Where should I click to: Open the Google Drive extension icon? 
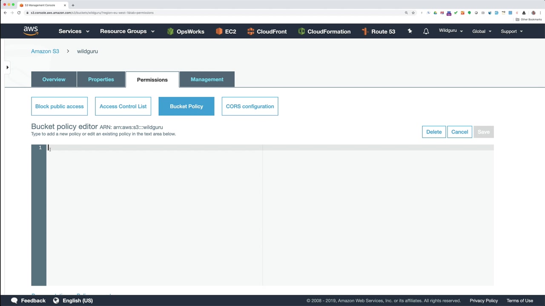point(435,13)
